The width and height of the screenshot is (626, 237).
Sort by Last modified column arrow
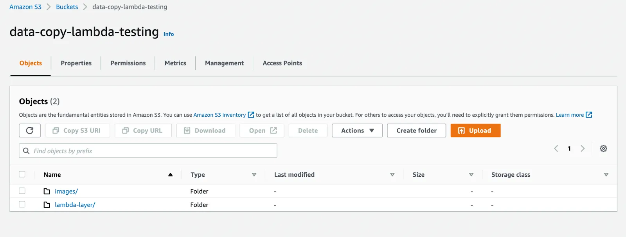click(392, 175)
